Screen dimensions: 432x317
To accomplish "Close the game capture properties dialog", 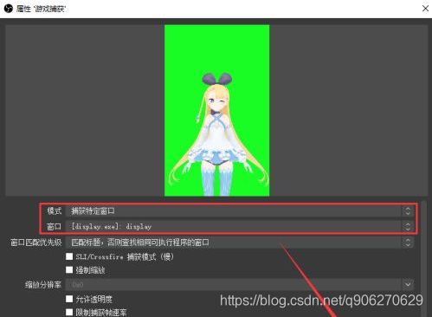I will pyautogui.click(x=425, y=9).
